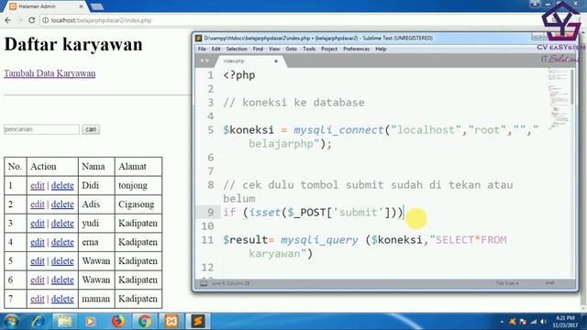Open the Help menu in Sublime
This screenshot has height=330, width=587.
[381, 49]
